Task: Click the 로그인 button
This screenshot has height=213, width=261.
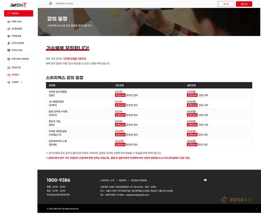Action: (x=226, y=4)
